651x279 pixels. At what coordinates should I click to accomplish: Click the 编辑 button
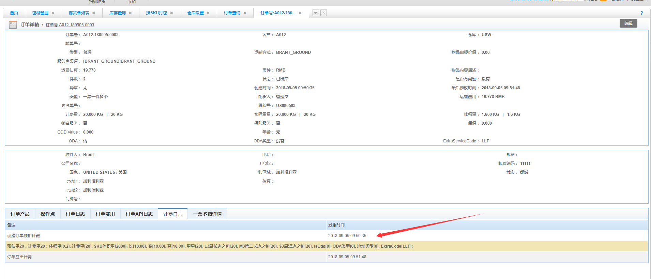point(628,24)
